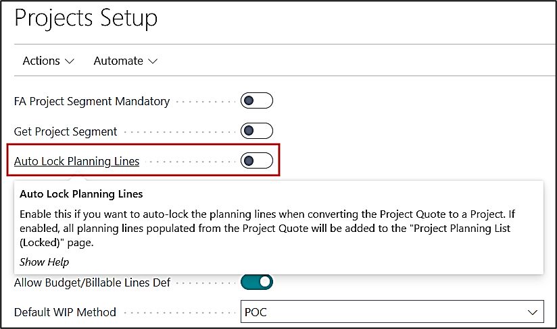Click the Default WIP Method label
Viewport: 557px width, 329px height.
point(65,312)
